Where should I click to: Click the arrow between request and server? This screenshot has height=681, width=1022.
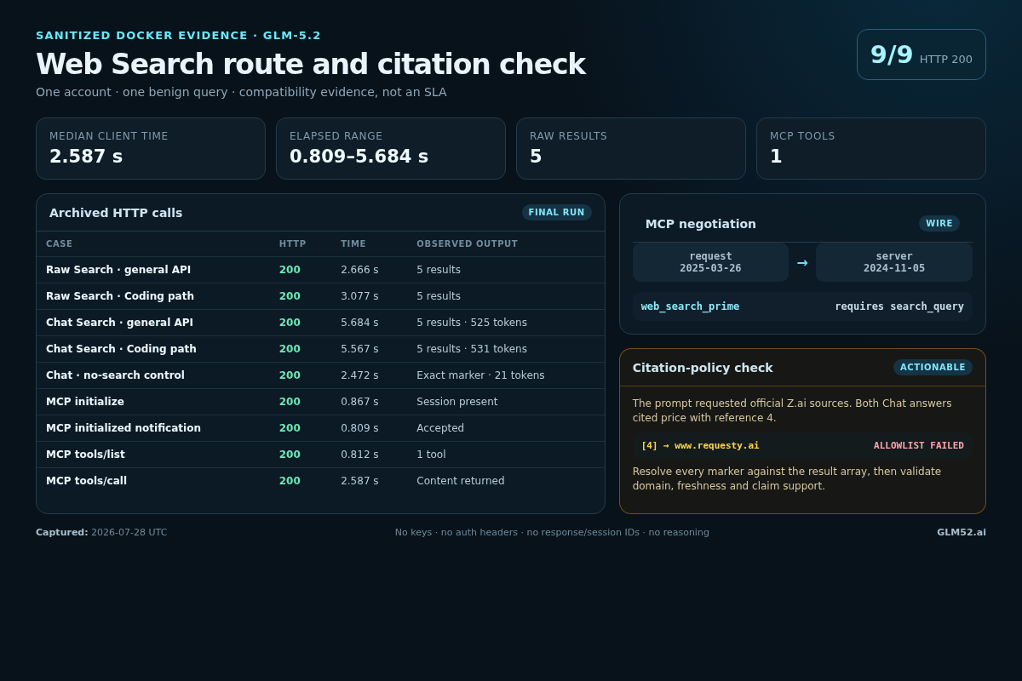[802, 262]
